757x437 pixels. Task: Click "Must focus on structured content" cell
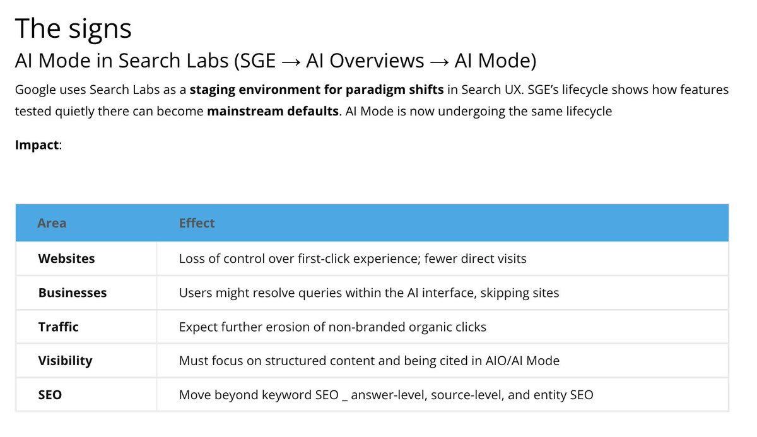coord(369,361)
